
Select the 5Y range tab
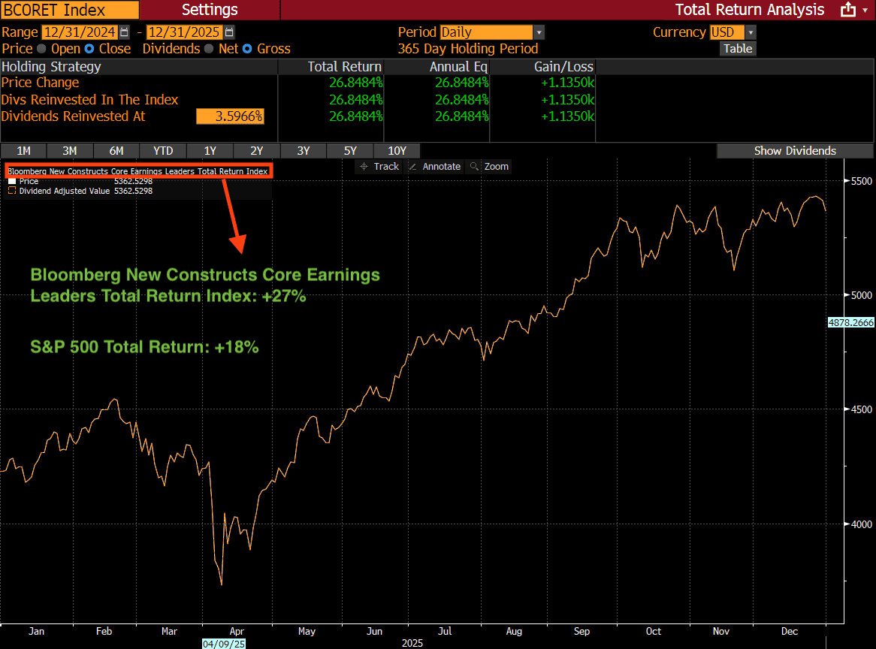[x=350, y=150]
